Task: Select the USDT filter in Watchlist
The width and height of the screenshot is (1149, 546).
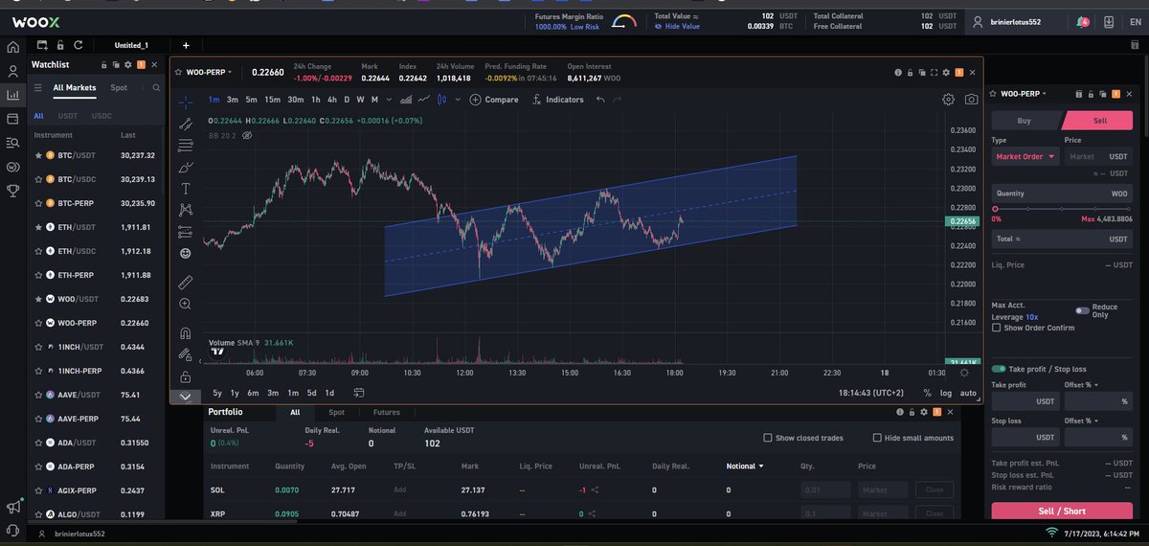Action: click(68, 116)
